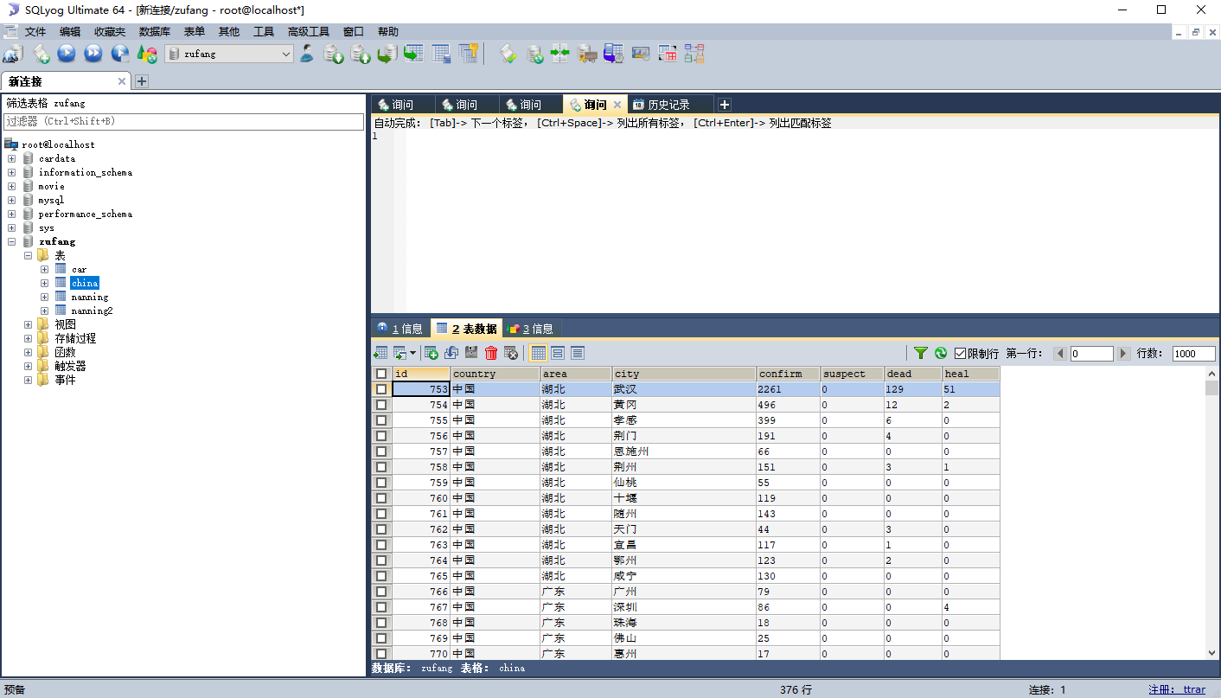Add a new query tab with plus button
This screenshot has height=698, width=1221.
point(725,105)
